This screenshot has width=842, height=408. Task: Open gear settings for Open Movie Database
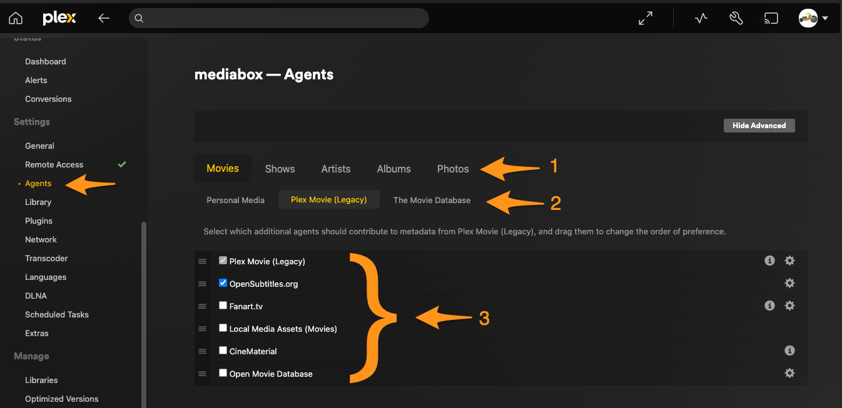789,373
